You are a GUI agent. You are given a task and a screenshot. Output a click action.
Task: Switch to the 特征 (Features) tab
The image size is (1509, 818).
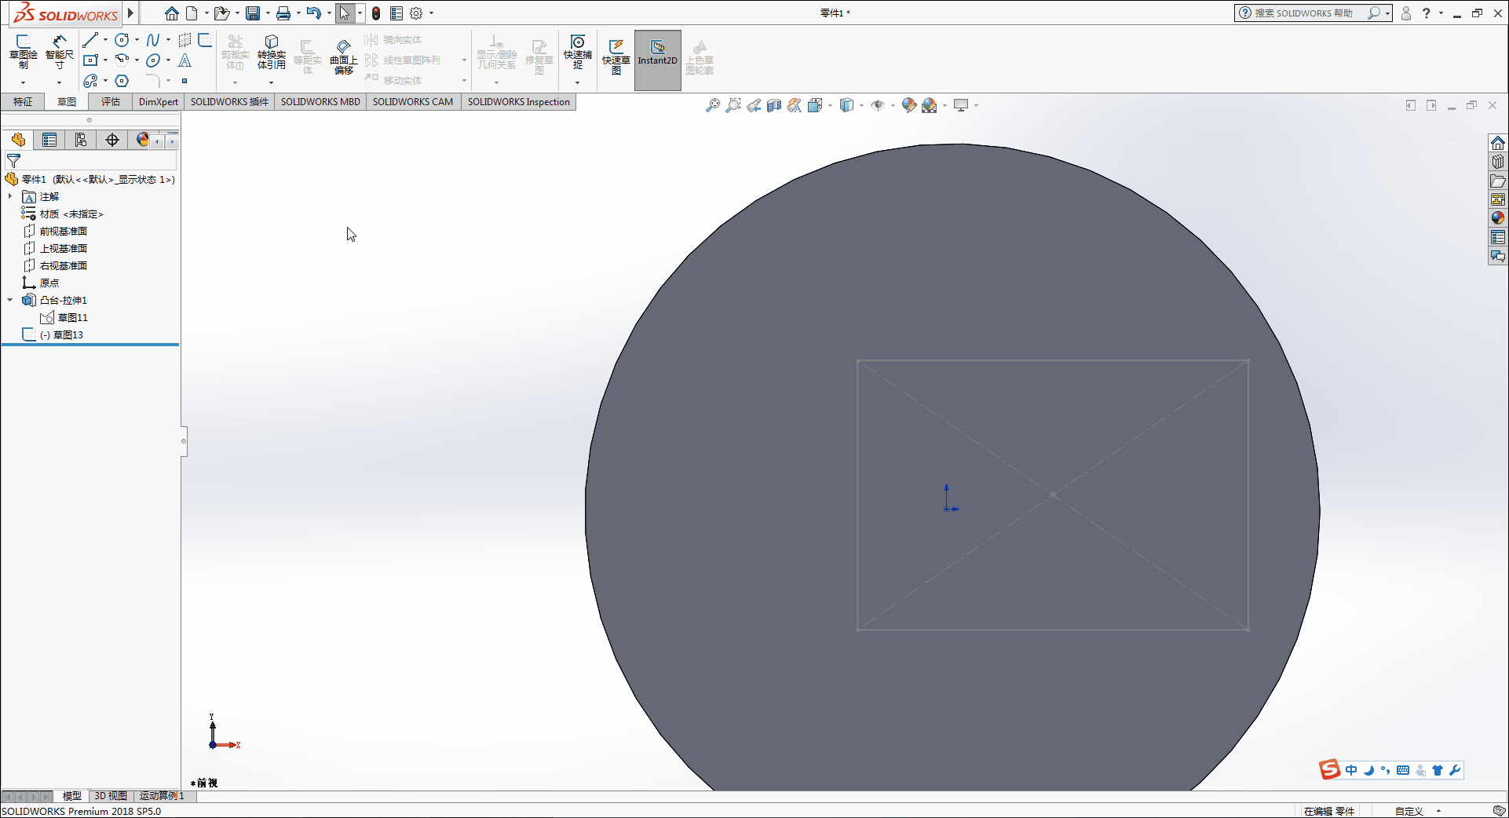tap(23, 102)
